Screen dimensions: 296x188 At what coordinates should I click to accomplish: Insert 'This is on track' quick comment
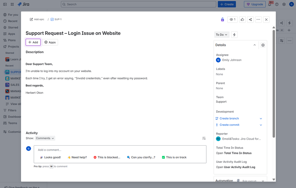[174, 157]
